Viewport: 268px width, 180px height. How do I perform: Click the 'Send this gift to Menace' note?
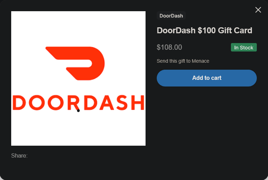point(183,61)
